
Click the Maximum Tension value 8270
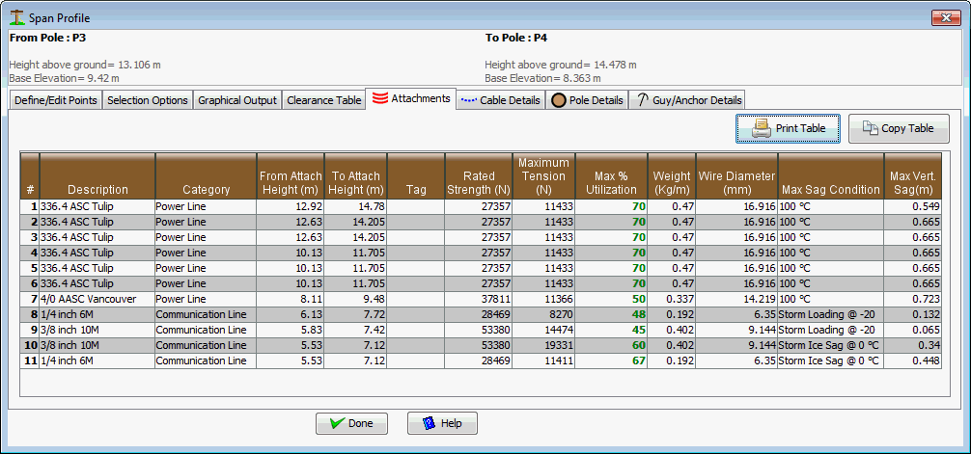coord(543,315)
